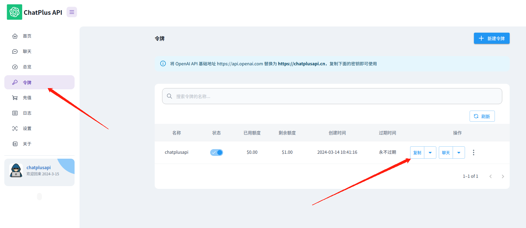Open the 首页 menu item

click(39, 36)
